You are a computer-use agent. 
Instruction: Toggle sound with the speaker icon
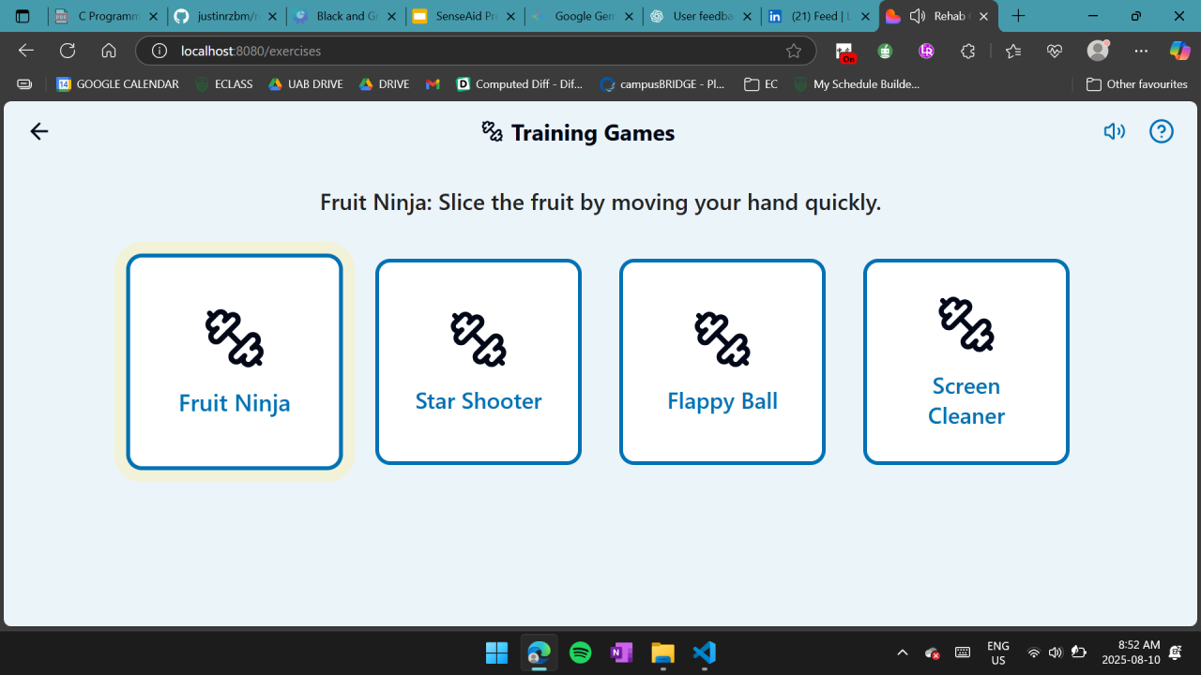pos(1115,131)
